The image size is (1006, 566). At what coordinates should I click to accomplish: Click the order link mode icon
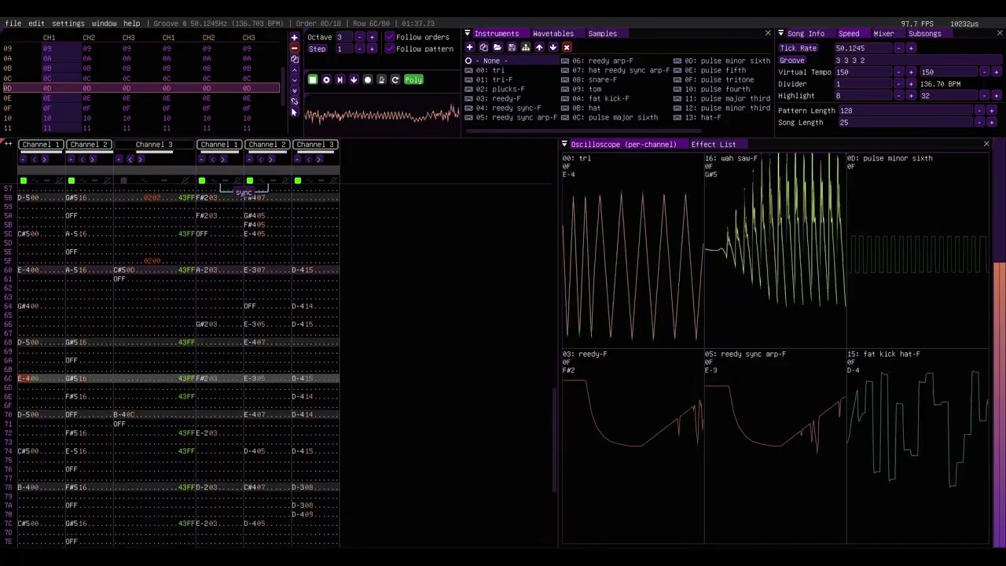[294, 101]
